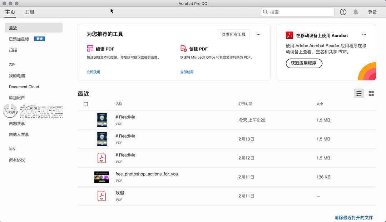Screen dimensions: 386x222
Task: Open the Help question mark icon
Action: point(343,12)
